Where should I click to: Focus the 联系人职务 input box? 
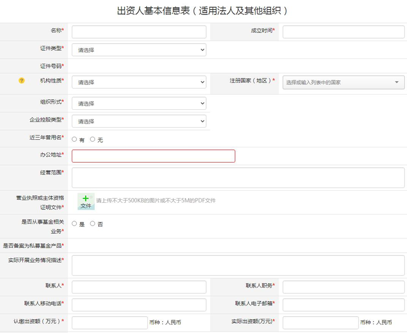344,287
